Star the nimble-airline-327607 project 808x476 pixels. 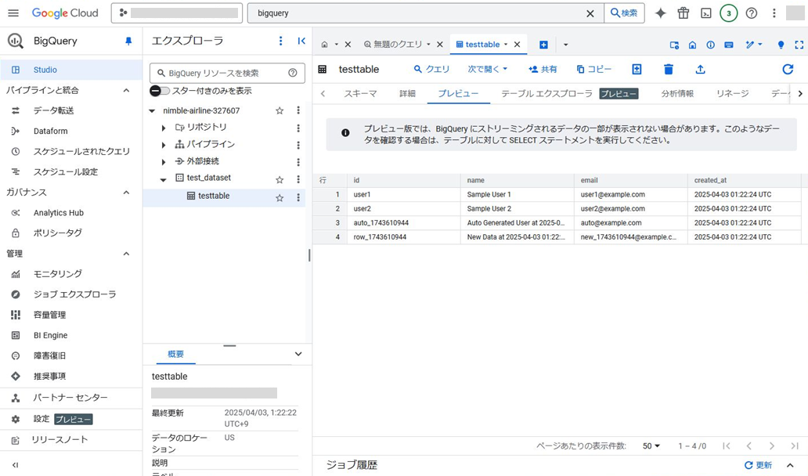tap(280, 110)
